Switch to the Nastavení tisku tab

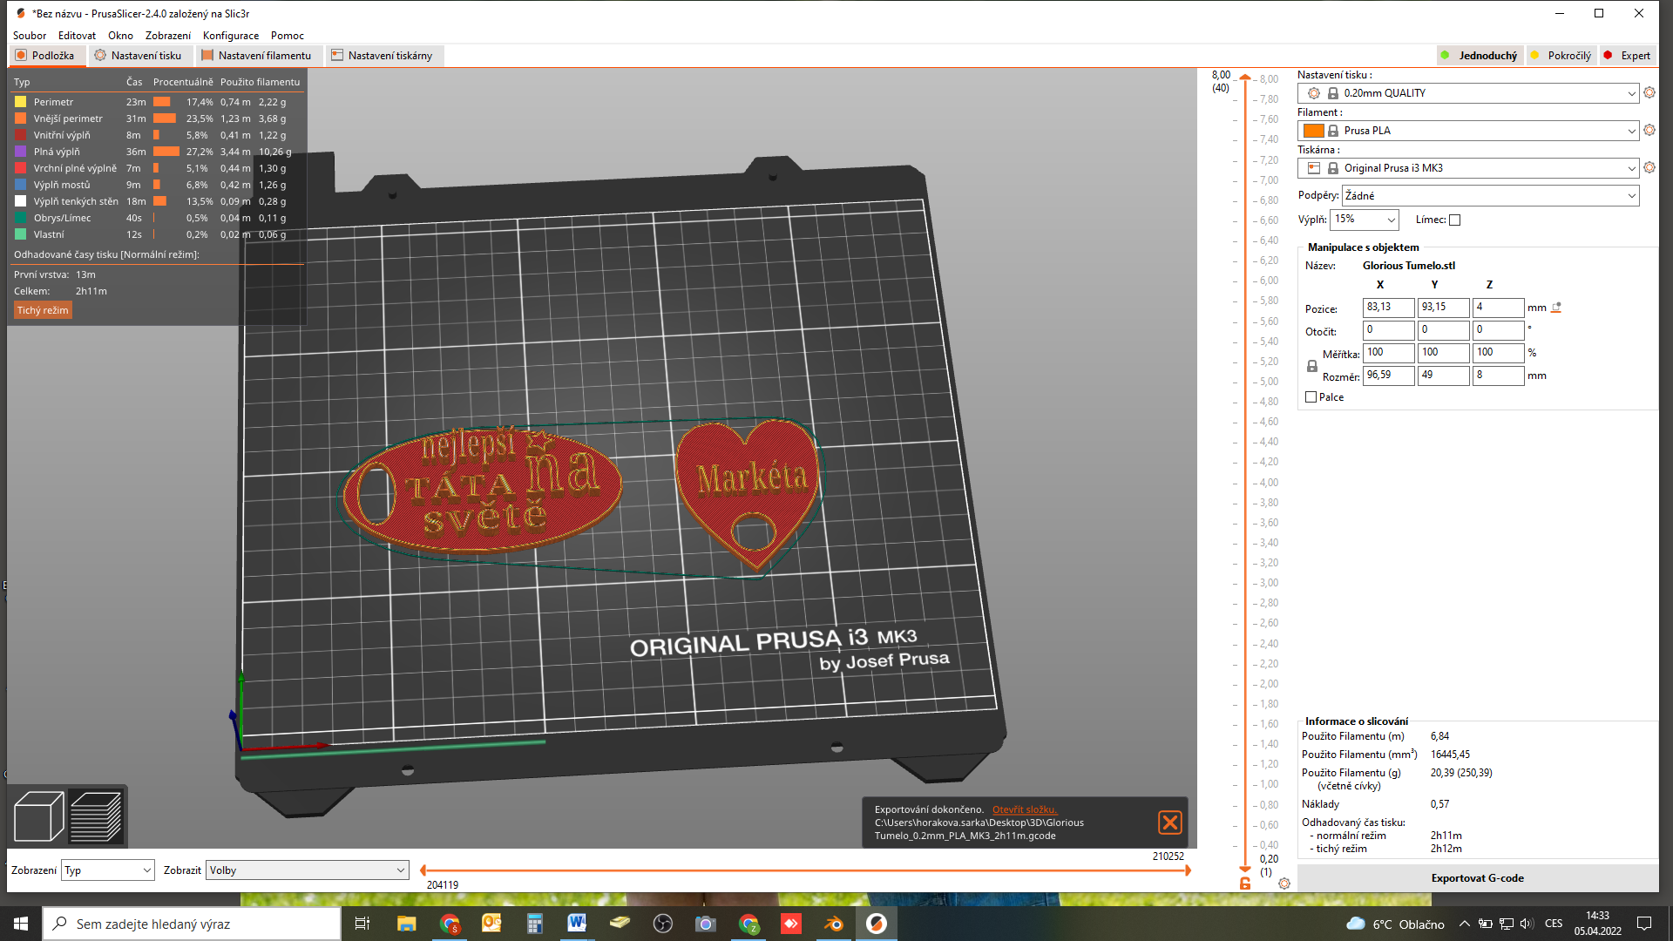point(139,56)
